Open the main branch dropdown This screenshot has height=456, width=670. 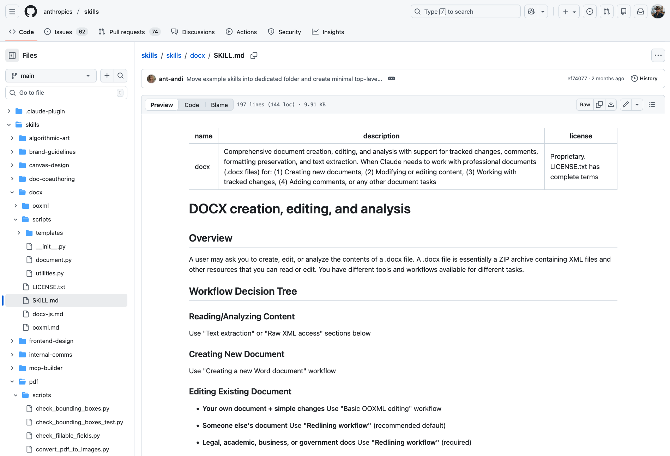51,76
